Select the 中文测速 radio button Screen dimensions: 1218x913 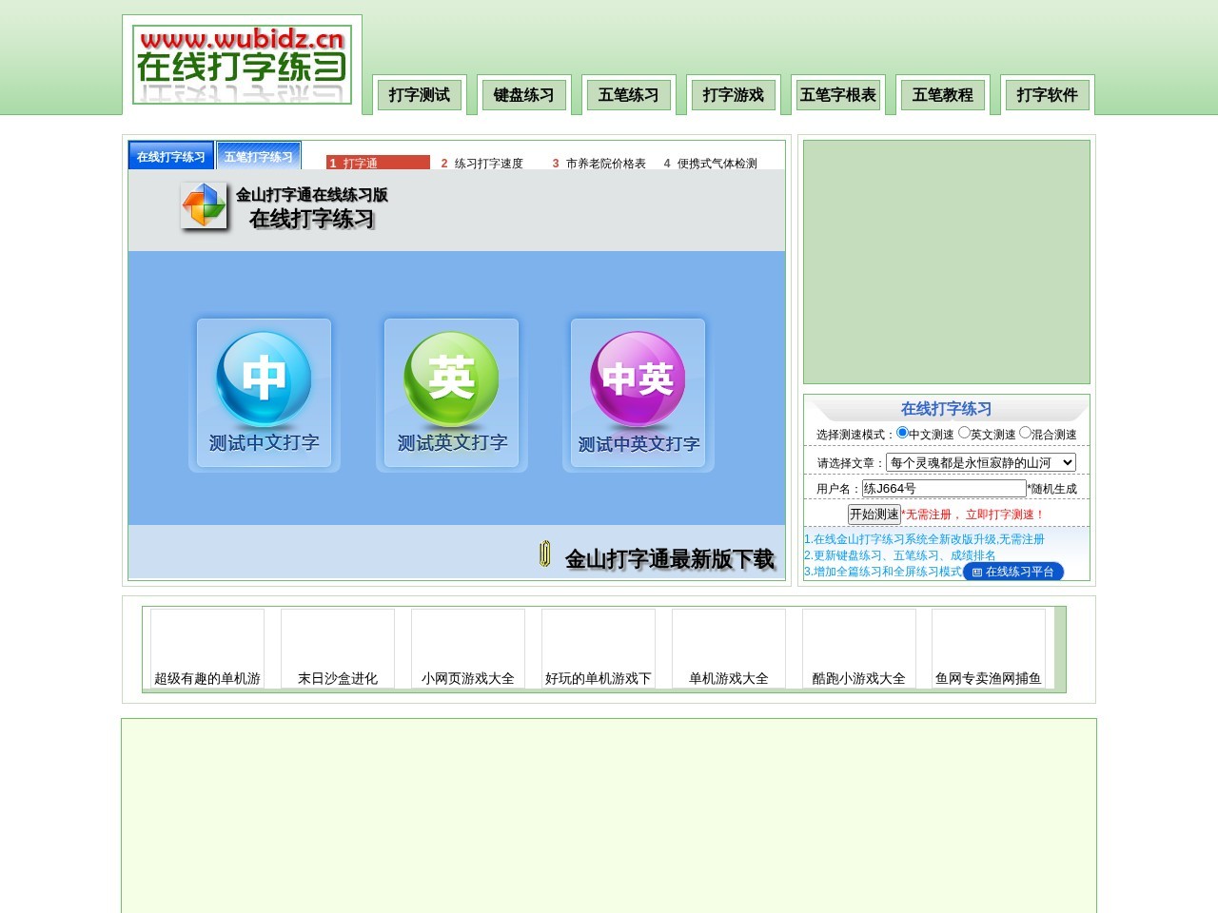[x=902, y=433]
